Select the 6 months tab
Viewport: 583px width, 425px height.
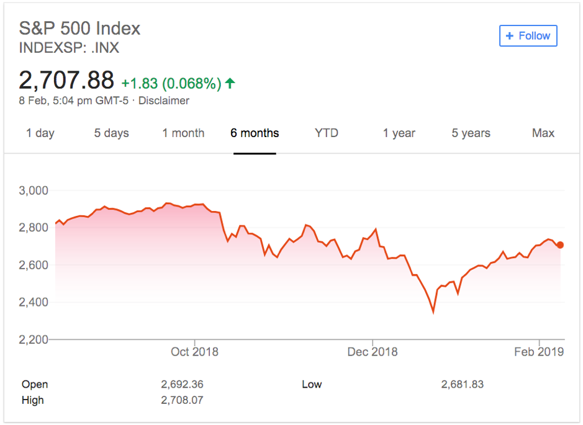(x=255, y=133)
